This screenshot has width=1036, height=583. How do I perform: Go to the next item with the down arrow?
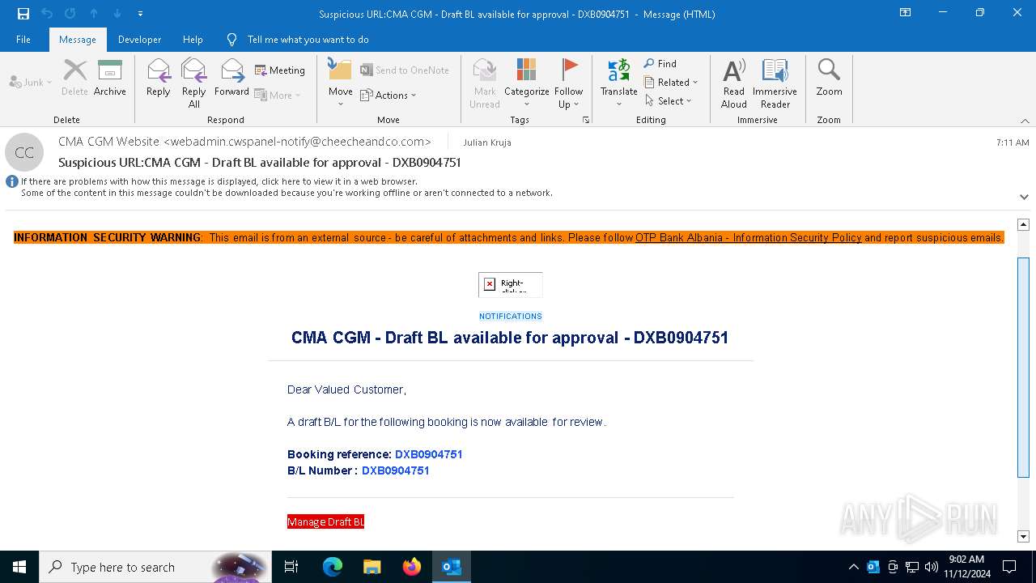pos(117,14)
